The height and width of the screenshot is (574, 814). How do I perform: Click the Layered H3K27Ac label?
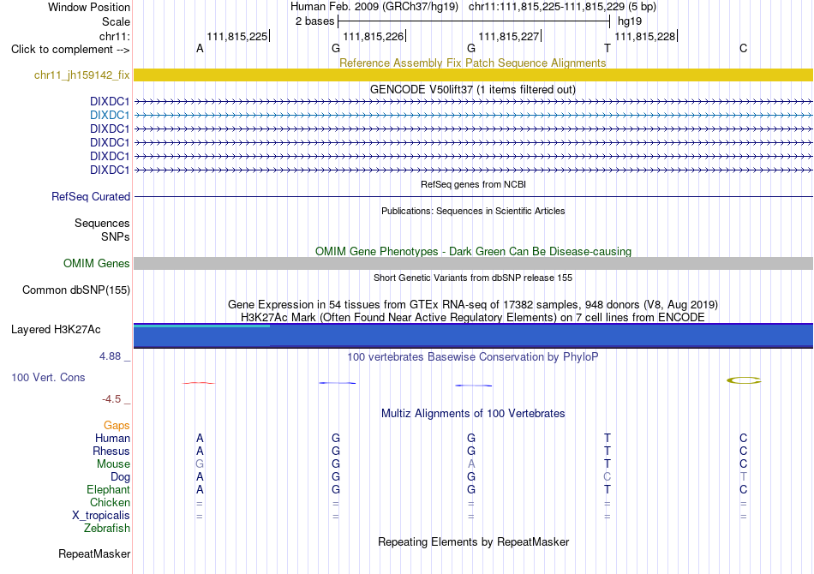coord(56,330)
